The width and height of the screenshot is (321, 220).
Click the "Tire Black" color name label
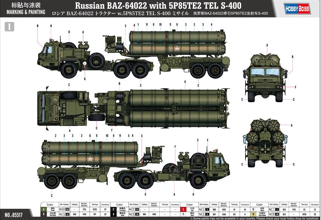coord(122,210)
